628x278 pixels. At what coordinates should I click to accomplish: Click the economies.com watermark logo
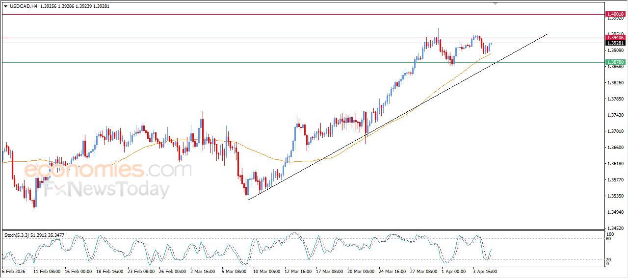(108, 170)
